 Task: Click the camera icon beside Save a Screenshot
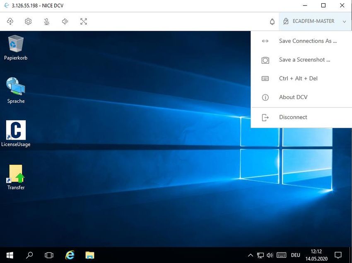point(265,60)
